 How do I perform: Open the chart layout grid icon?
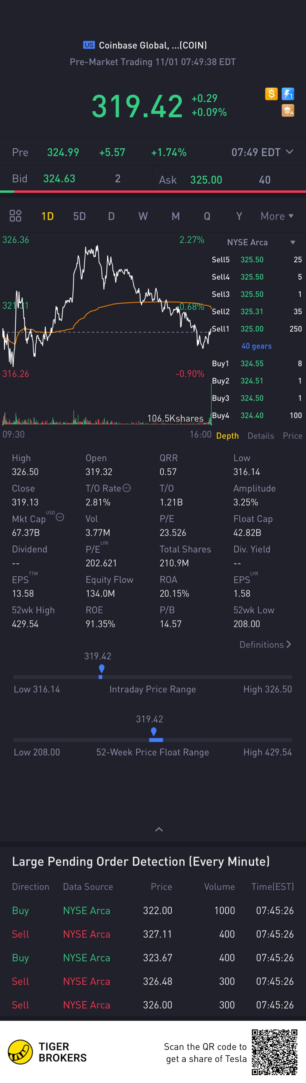pyautogui.click(x=16, y=216)
